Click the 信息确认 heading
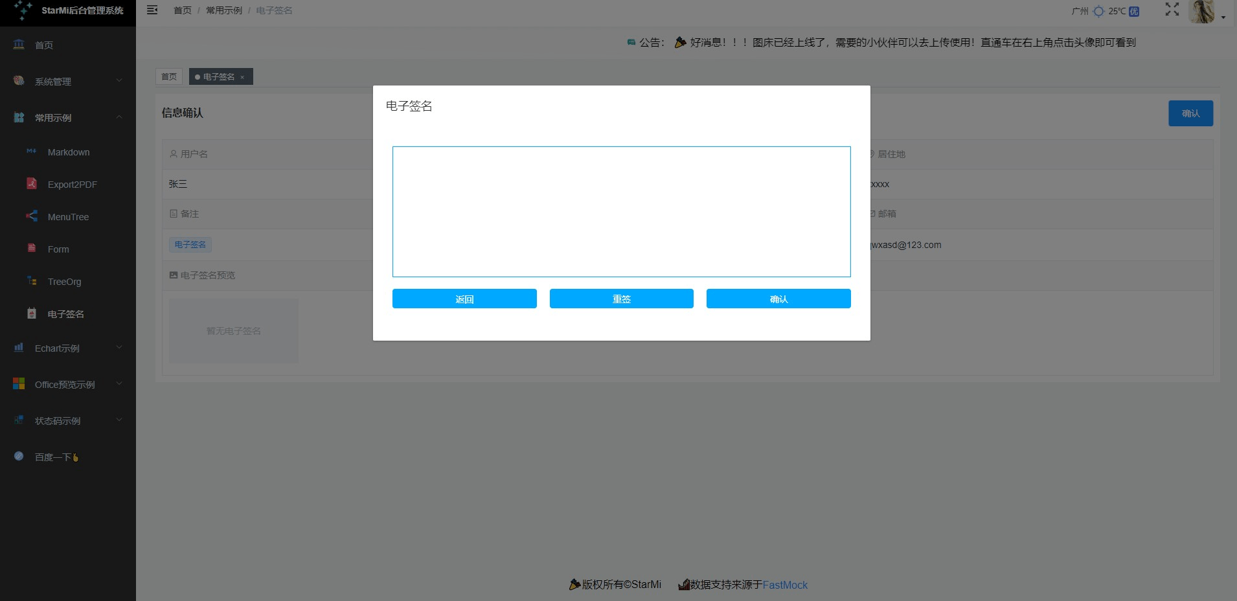This screenshot has height=601, width=1237. tap(183, 113)
